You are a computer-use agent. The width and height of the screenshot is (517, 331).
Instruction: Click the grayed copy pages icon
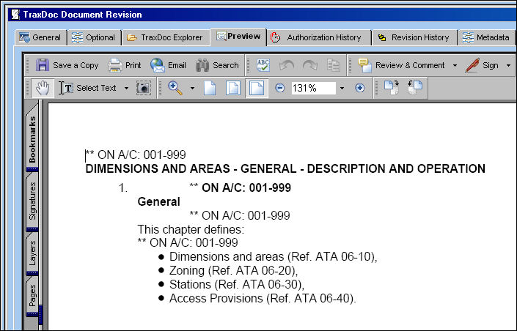334,65
